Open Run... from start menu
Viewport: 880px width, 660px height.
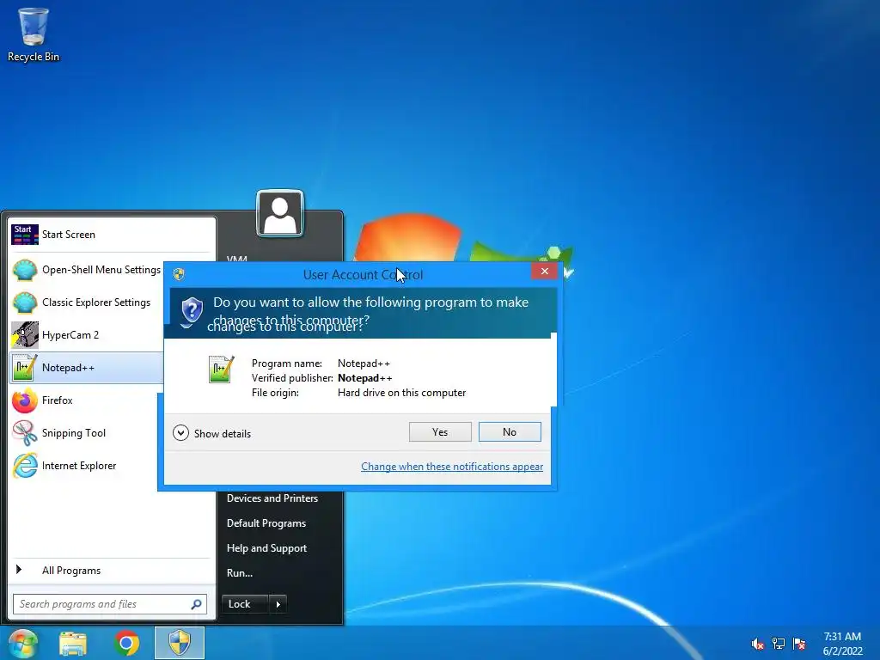coord(240,573)
